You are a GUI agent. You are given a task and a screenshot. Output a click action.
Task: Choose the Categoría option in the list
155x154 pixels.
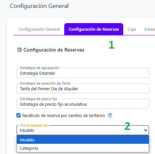tap(83, 148)
